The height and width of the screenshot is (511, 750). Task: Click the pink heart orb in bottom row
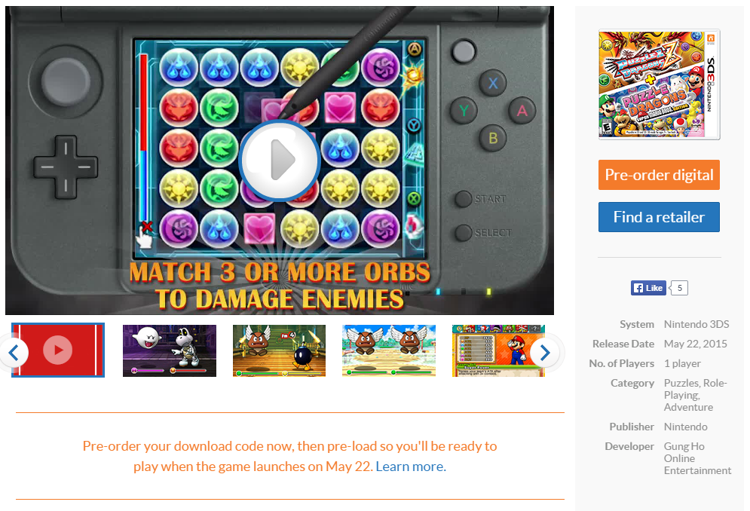259,228
